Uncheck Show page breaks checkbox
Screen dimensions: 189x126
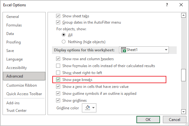click(x=58, y=80)
